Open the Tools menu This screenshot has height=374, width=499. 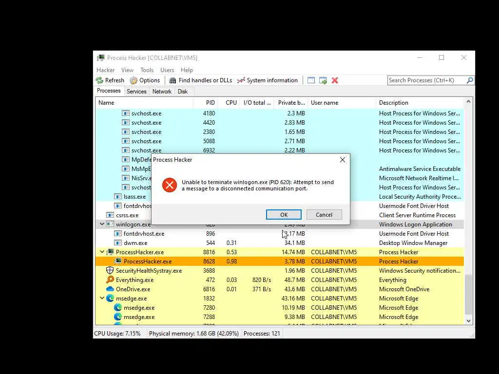147,70
